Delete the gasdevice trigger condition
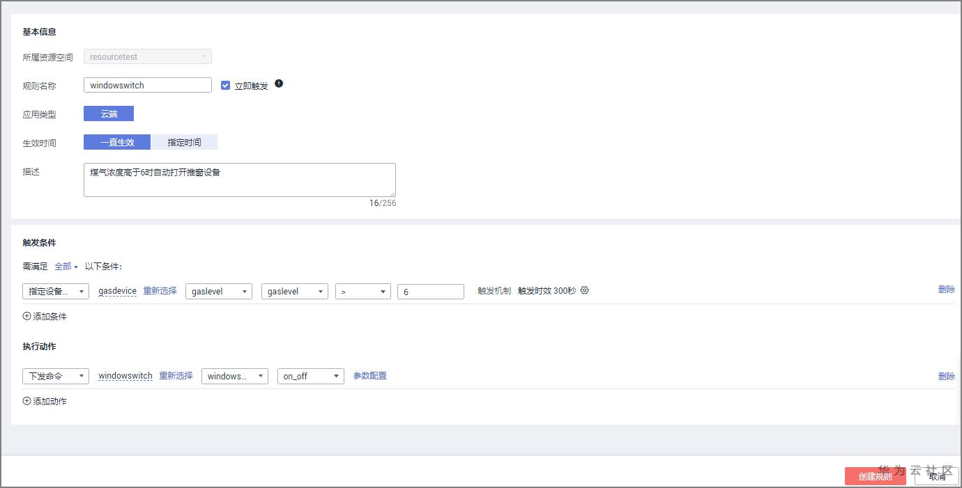 [947, 290]
